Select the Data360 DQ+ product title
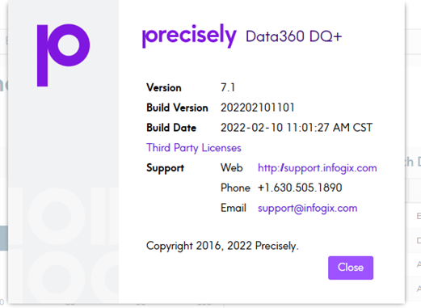Screen dimensions: 421x308 [293, 36]
